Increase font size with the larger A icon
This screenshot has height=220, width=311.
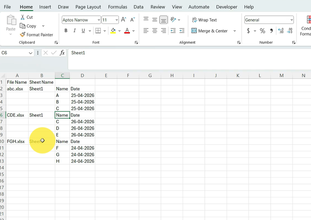[x=124, y=20]
